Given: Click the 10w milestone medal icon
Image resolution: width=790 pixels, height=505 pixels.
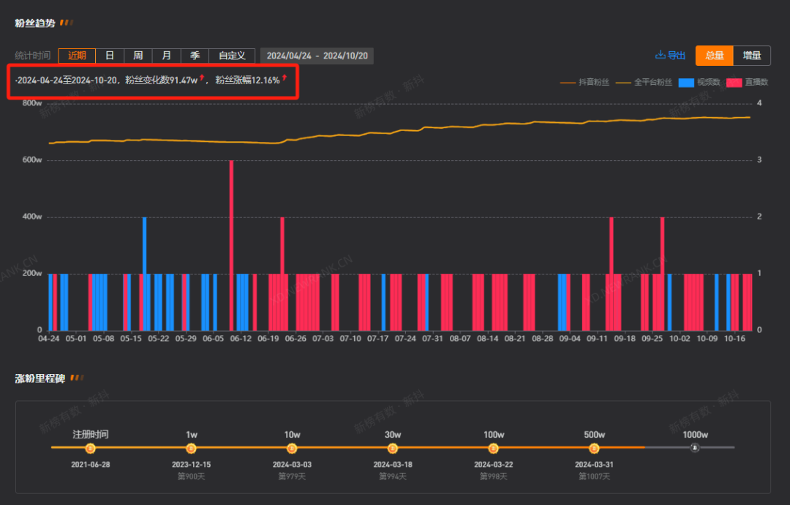Looking at the screenshot, I should 292,448.
